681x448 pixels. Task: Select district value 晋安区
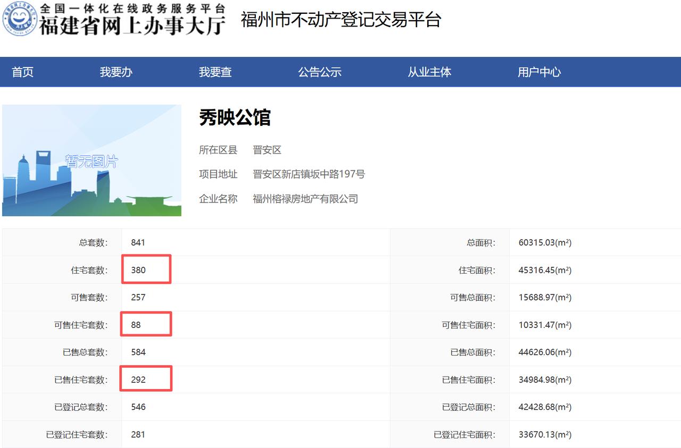[267, 150]
